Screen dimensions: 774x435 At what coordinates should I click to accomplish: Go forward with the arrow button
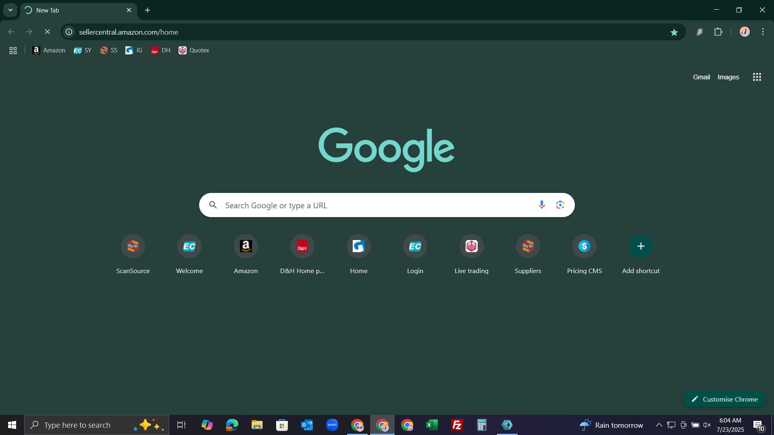pyautogui.click(x=29, y=32)
